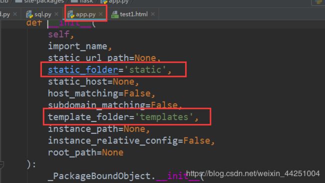Click None value of root_path

(x=112, y=152)
